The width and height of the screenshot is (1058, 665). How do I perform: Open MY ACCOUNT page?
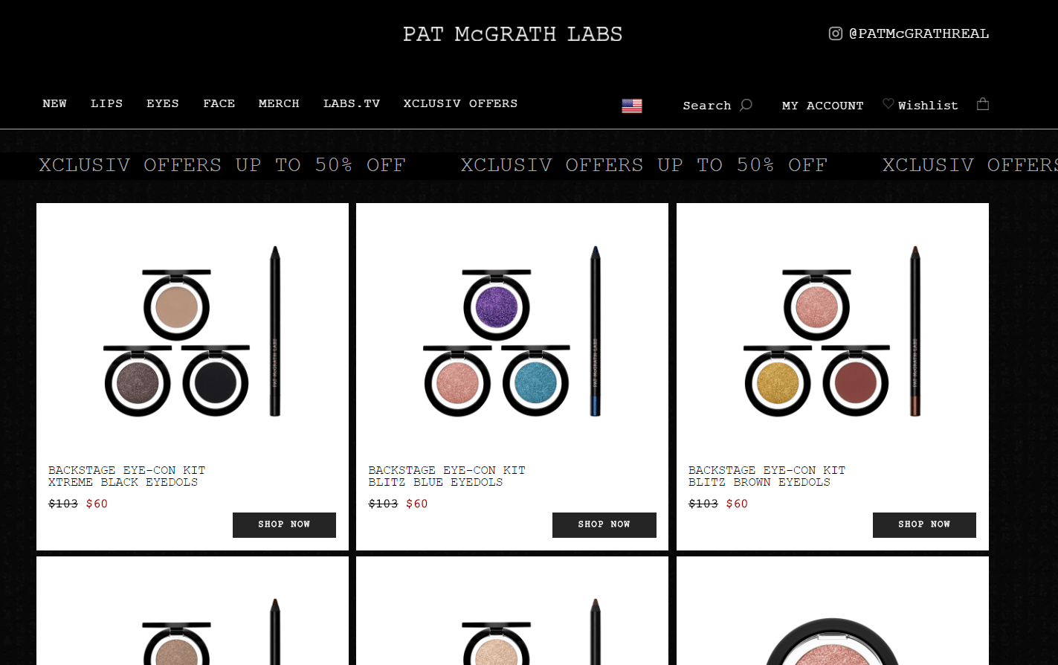[x=823, y=106]
